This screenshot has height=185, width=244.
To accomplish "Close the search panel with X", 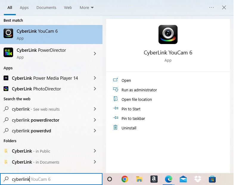I will [x=224, y=7].
